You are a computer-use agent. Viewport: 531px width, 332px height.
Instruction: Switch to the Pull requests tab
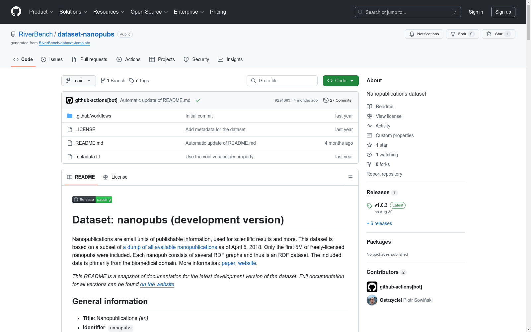(89, 59)
